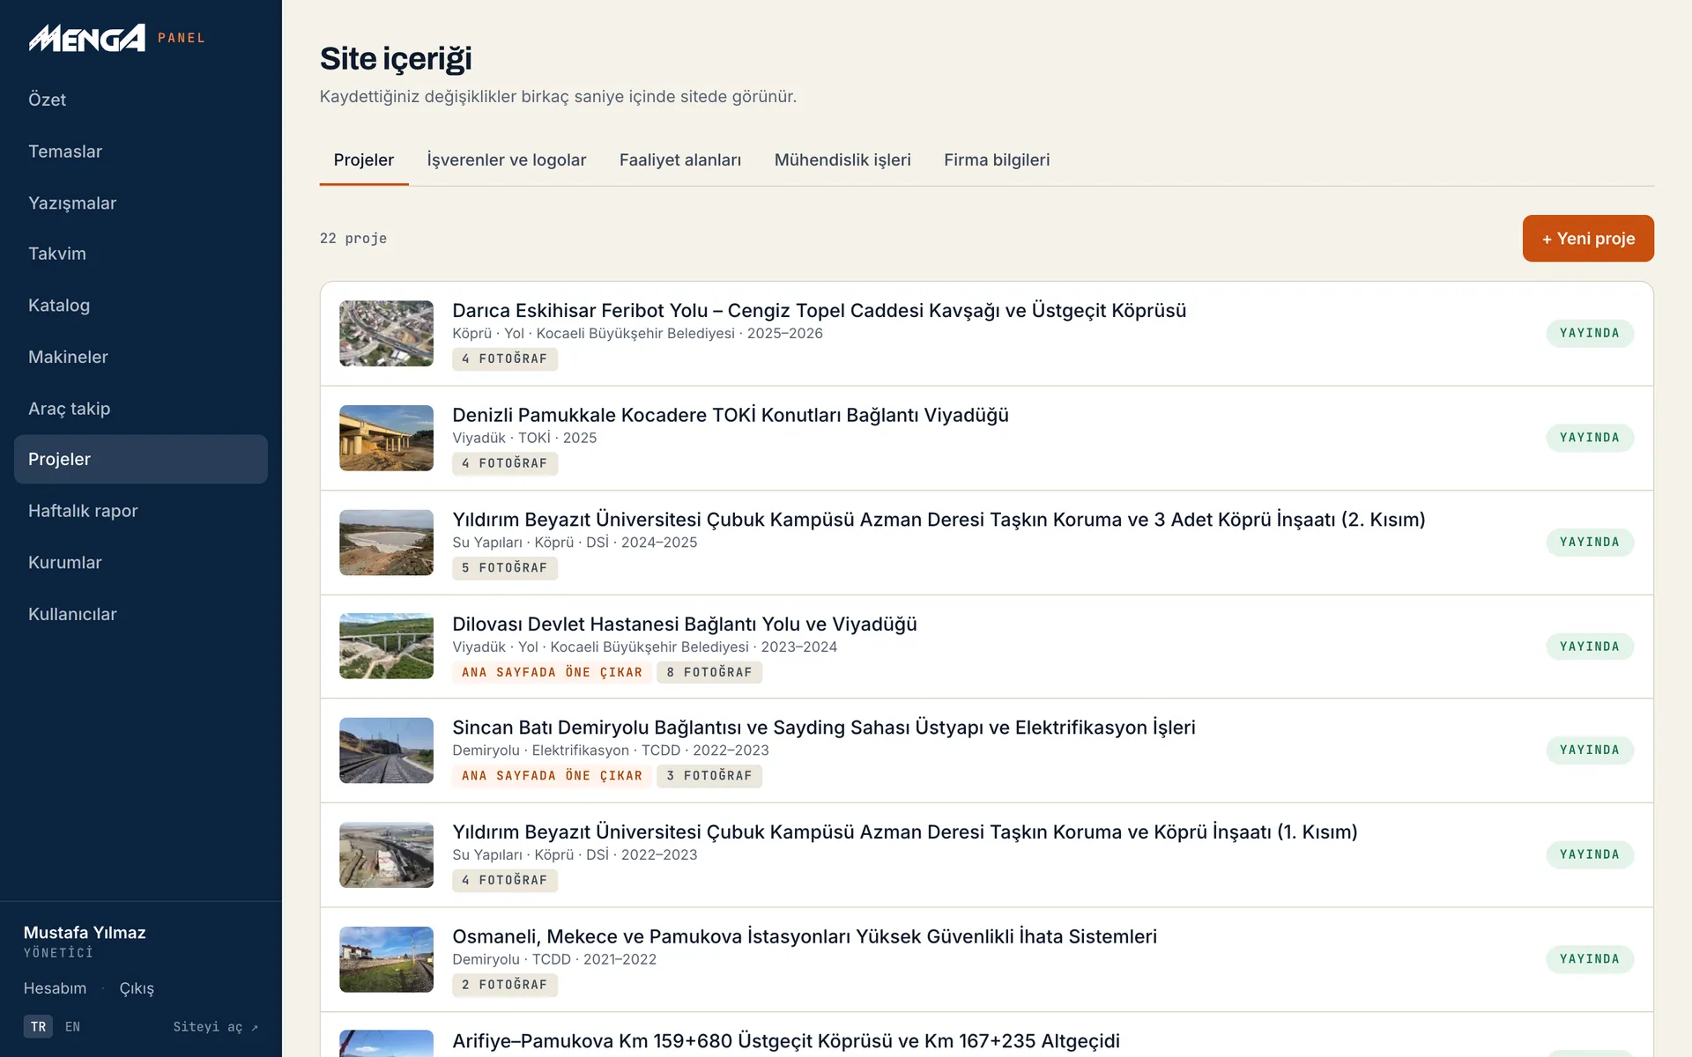Open thumbnail of Azman Deresi 1. Kısım project
Screen dimensions: 1692x1057
tap(386, 855)
